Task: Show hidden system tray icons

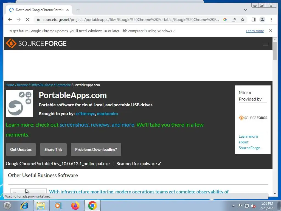Action: [233, 206]
